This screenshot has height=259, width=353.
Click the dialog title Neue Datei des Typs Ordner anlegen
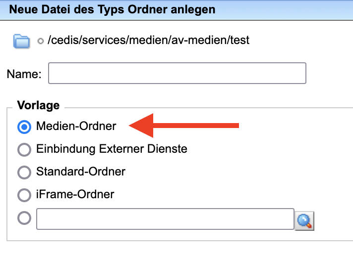click(112, 10)
